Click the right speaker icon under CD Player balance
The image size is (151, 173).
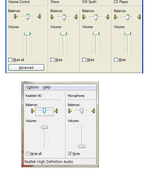pyautogui.click(x=139, y=17)
